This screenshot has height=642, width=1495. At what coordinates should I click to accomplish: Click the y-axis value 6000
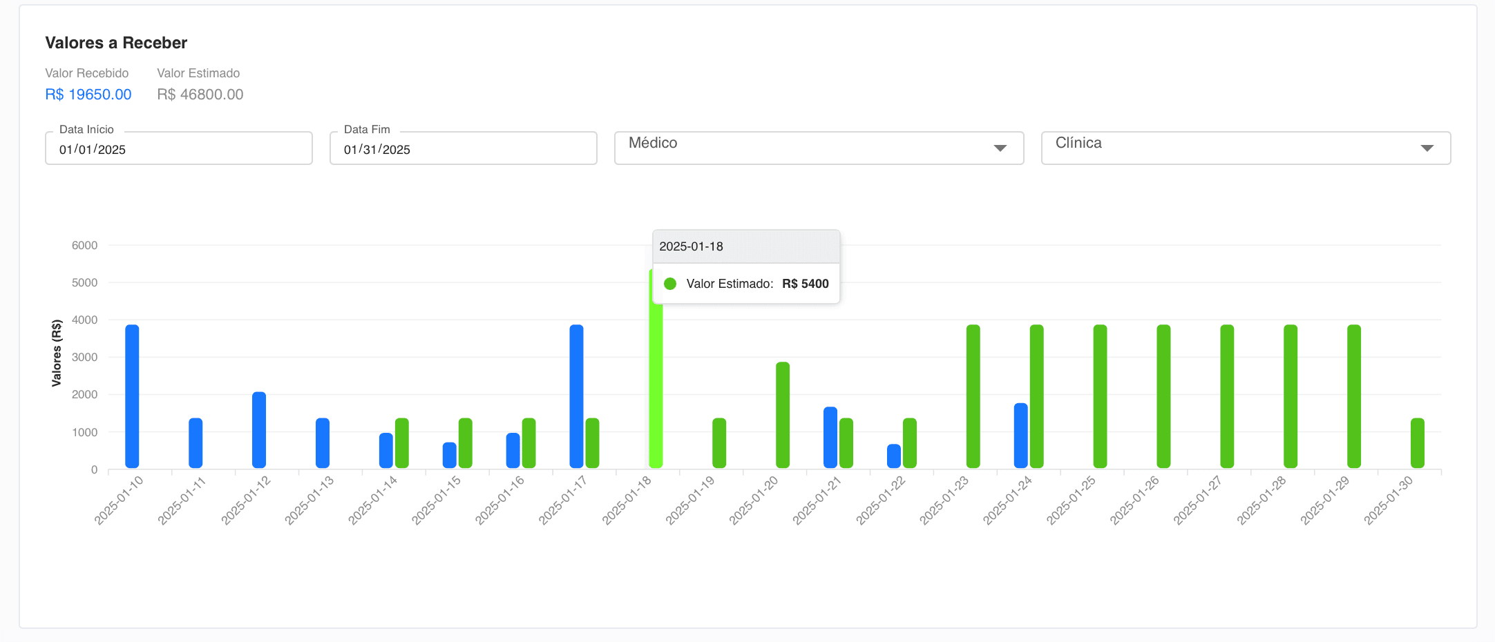tap(85, 246)
